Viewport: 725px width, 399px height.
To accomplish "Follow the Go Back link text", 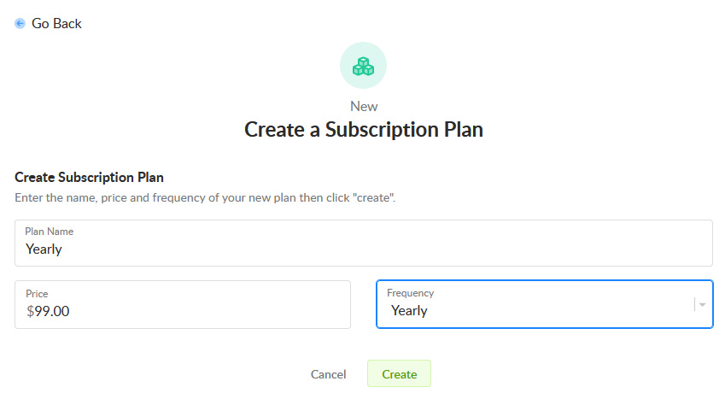I will pos(56,24).
